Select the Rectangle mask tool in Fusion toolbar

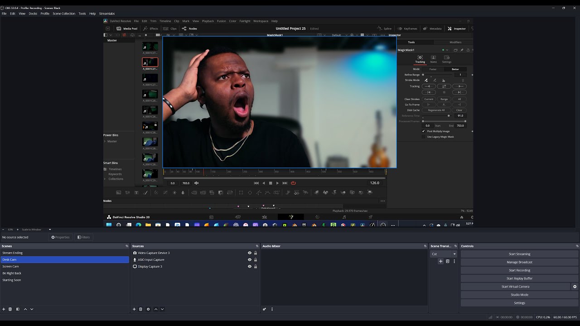tap(241, 192)
